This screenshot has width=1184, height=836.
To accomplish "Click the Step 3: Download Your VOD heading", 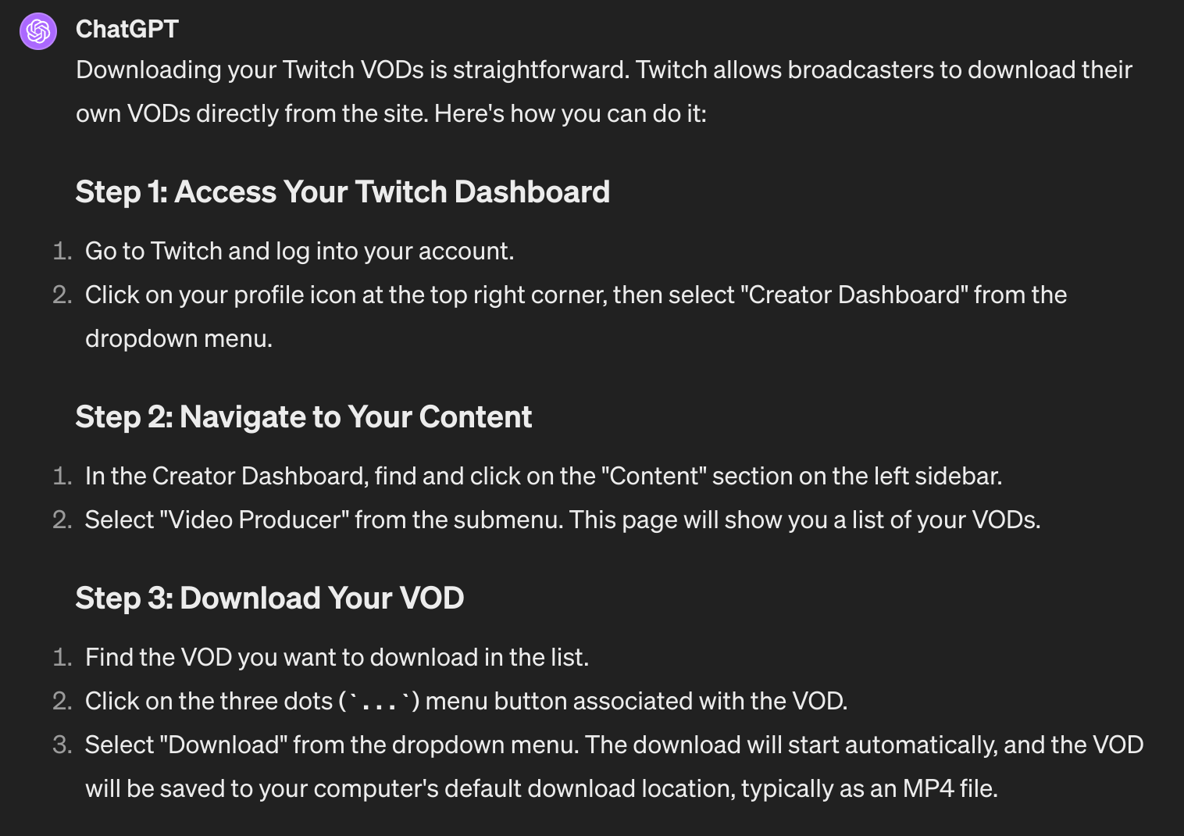I will pyautogui.click(x=269, y=598).
